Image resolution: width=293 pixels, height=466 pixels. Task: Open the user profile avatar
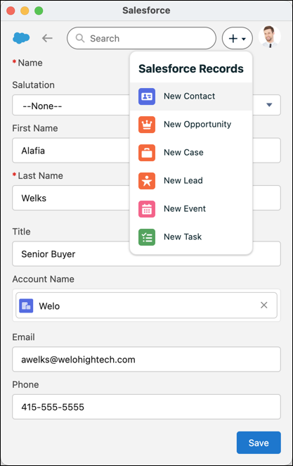[x=270, y=37]
